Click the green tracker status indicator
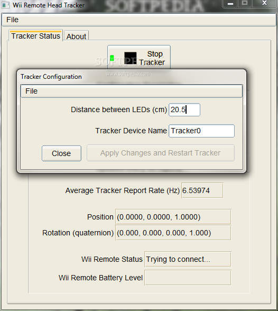 112,58
